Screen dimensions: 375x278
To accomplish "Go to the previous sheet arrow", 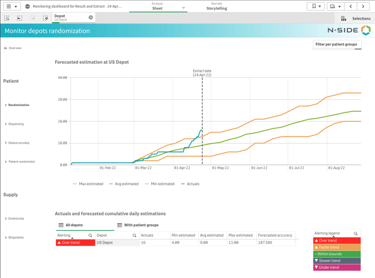I will 351,7.
